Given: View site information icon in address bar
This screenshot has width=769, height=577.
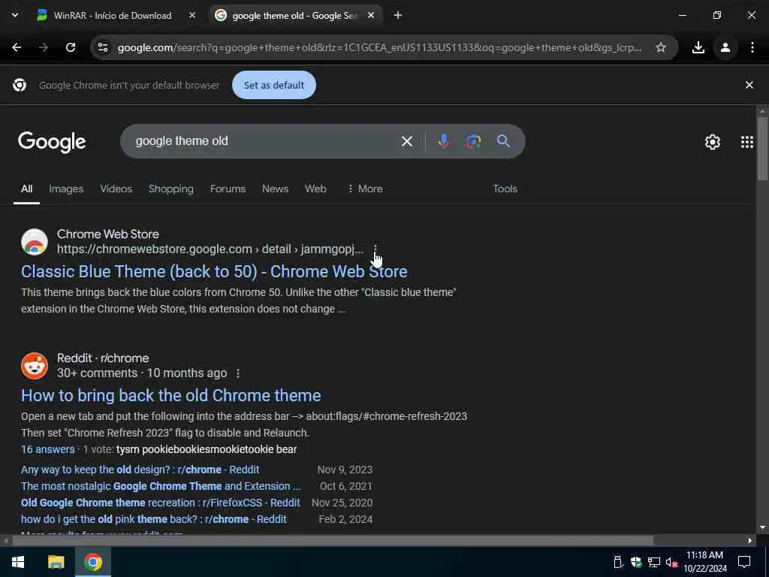Looking at the screenshot, I should 103,47.
